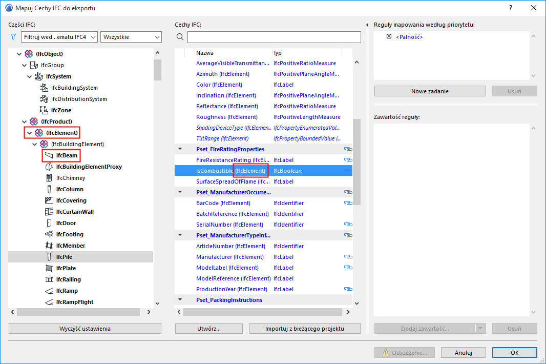Viewport: 546px width, 364px height.
Task: Click the Nazwa column header
Action: pyautogui.click(x=233, y=53)
